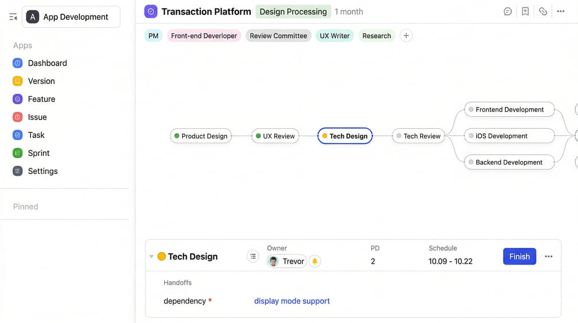The height and width of the screenshot is (323, 578).
Task: Open header more options (three dots)
Action: coord(561,11)
